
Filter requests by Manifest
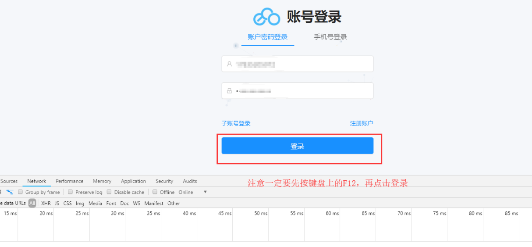pos(154,203)
